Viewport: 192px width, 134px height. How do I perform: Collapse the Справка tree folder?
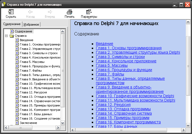(x=6, y=36)
